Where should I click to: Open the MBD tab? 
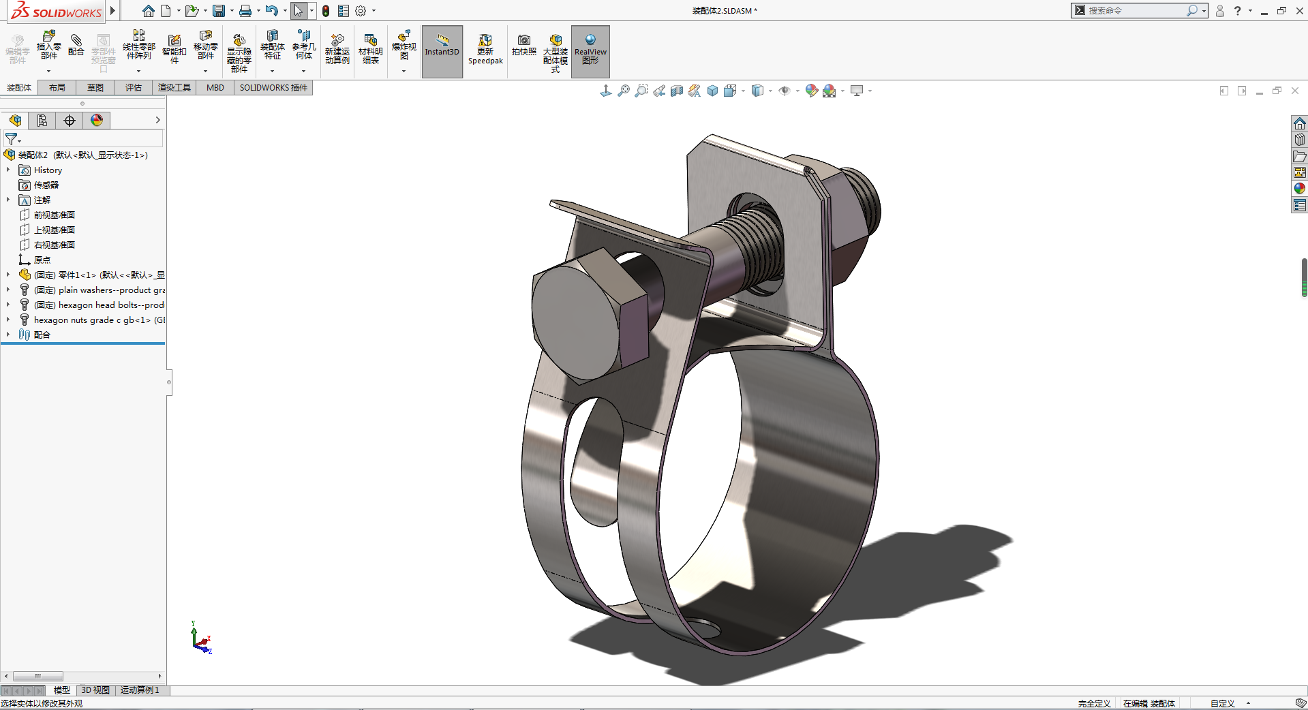click(x=215, y=87)
